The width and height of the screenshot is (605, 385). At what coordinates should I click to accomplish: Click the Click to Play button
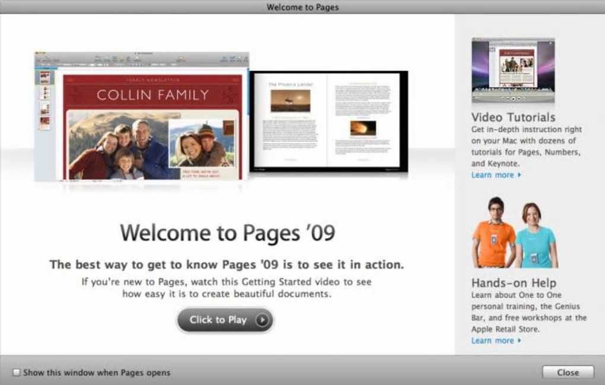click(225, 320)
